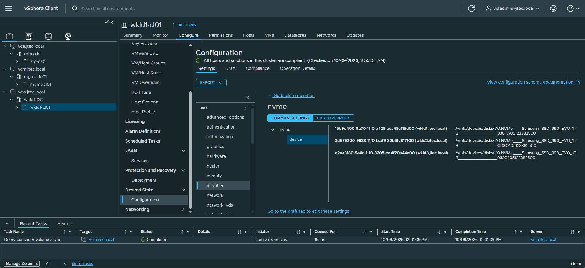Switch to Storage inventory view
Image resolution: width=585 pixels, height=268 pixels.
[x=48, y=36]
